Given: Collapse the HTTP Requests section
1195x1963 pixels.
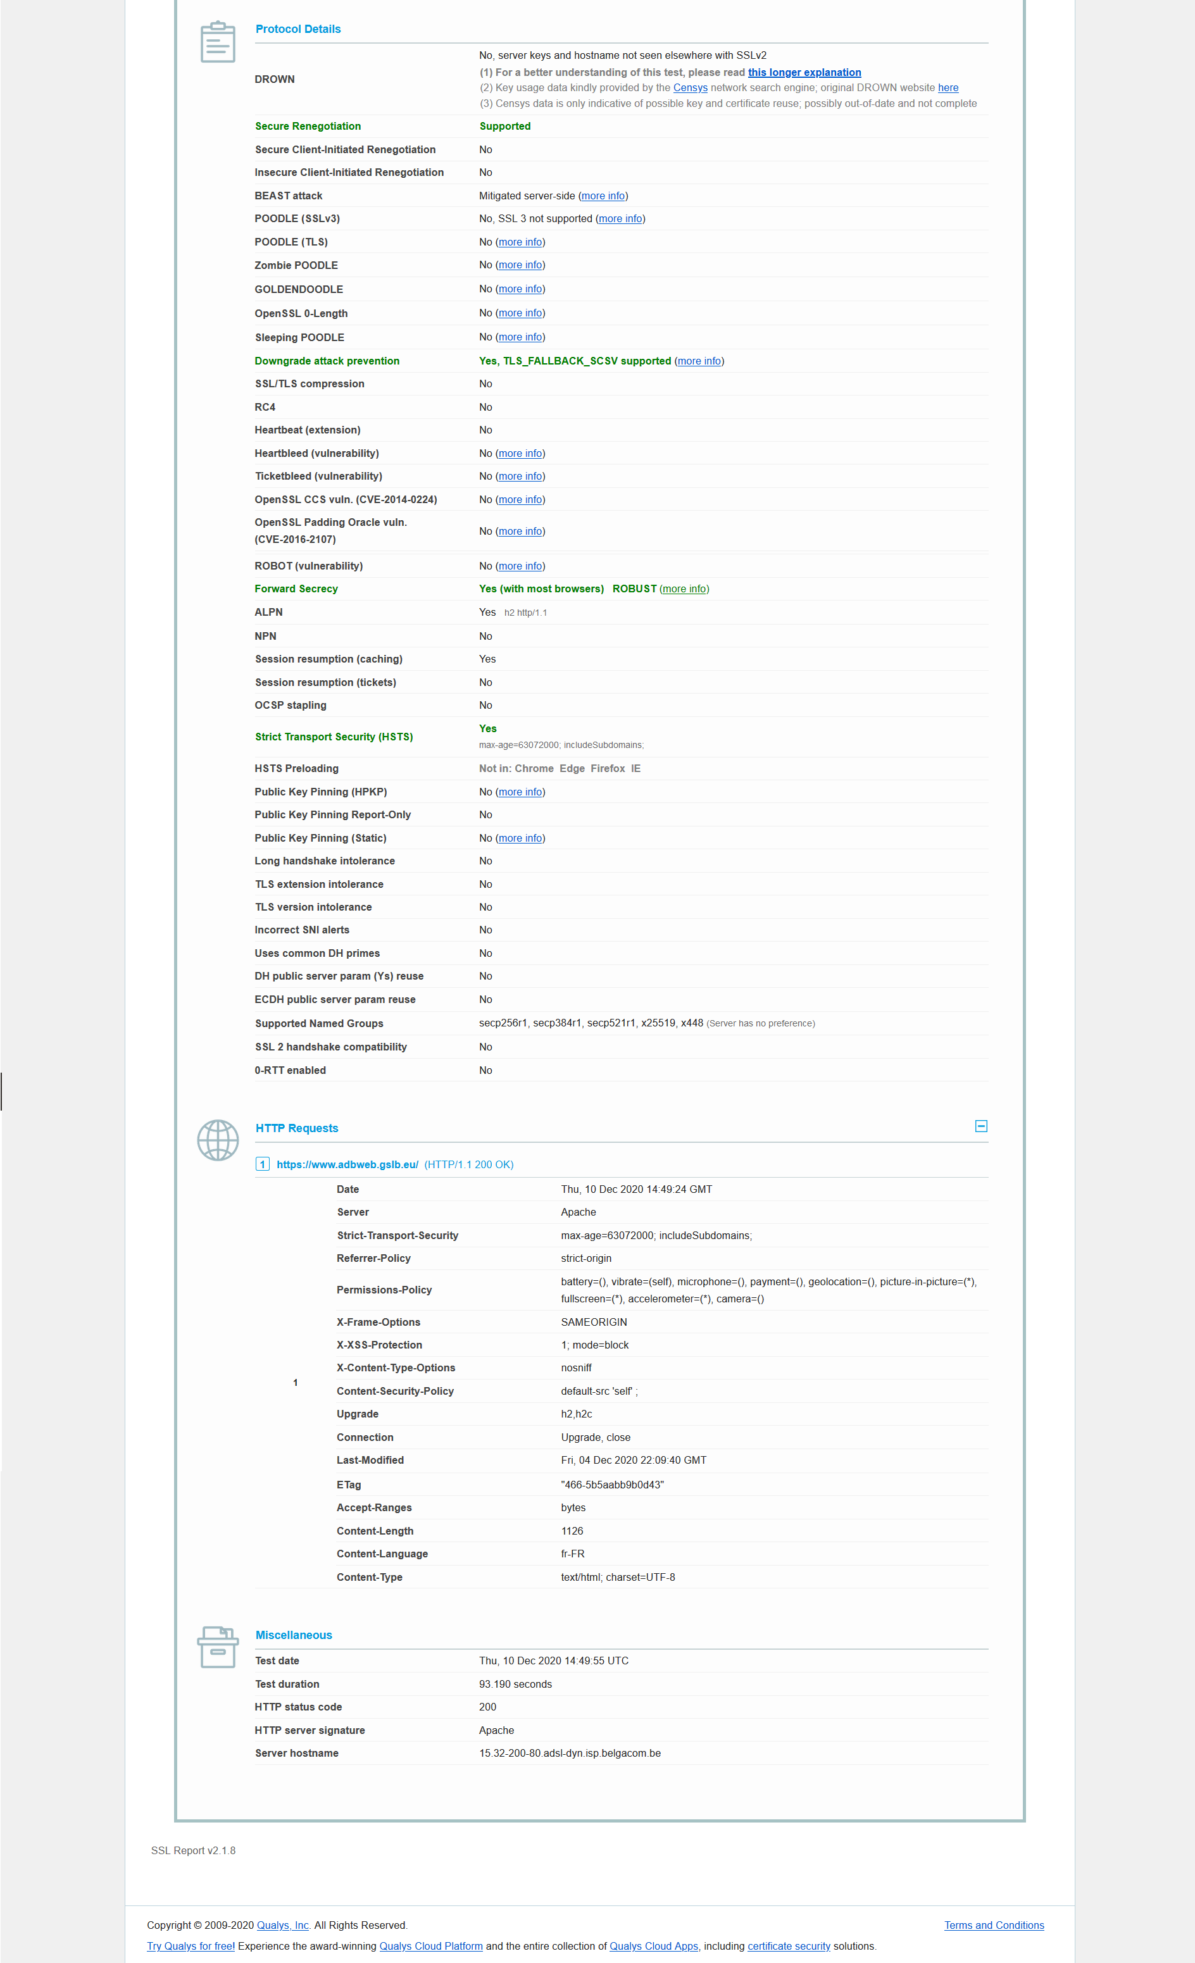Looking at the screenshot, I should (x=980, y=1126).
